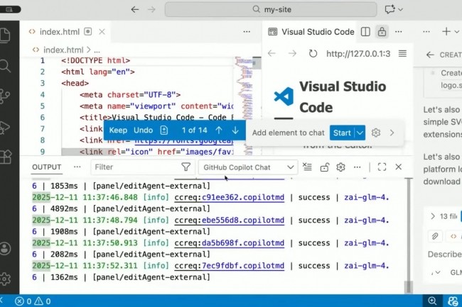Open errors and warnings in status bar
This screenshot has width=462, height=307.
point(33,301)
